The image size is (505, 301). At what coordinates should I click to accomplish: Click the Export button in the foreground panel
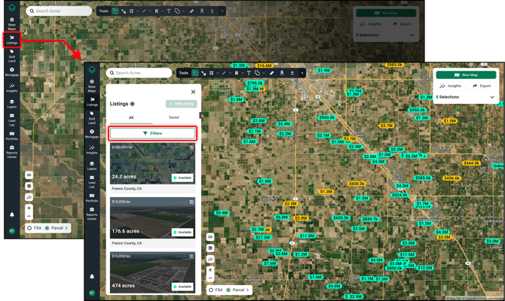coord(481,86)
